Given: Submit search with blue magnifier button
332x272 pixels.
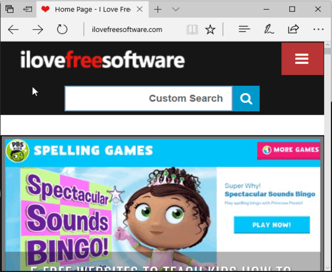Looking at the screenshot, I should click(x=246, y=99).
